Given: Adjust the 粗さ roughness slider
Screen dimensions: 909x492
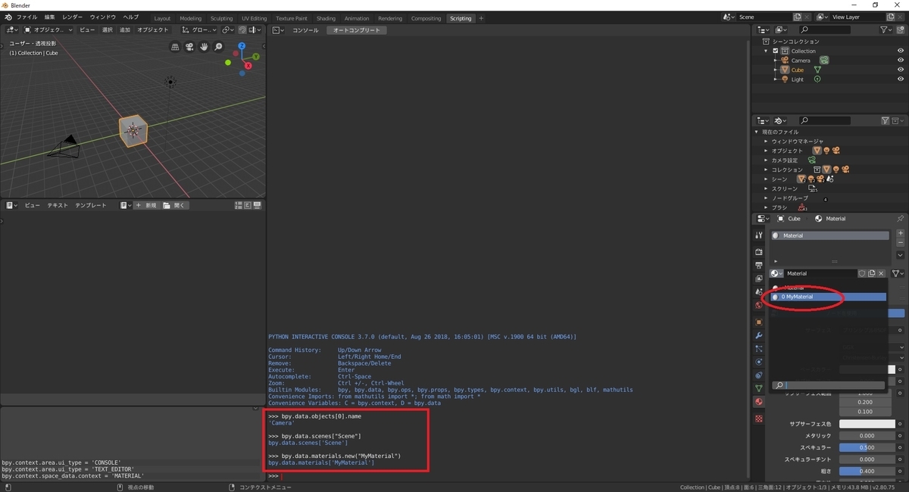Looking at the screenshot, I should tap(867, 471).
